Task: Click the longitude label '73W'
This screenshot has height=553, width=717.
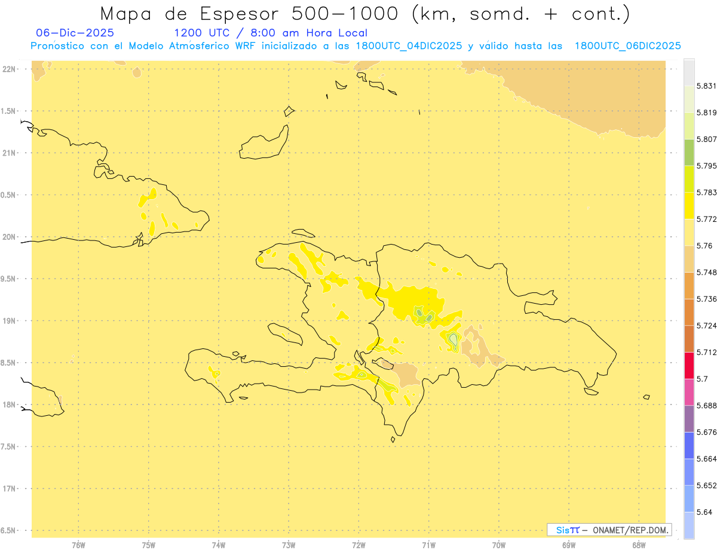Action: [x=289, y=545]
